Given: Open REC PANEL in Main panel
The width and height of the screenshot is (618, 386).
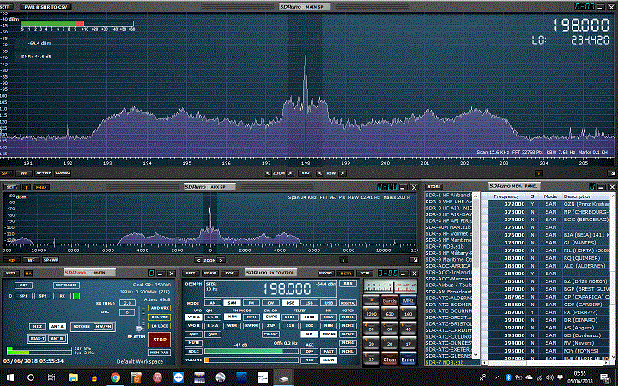Looking at the screenshot, I should pos(66,285).
